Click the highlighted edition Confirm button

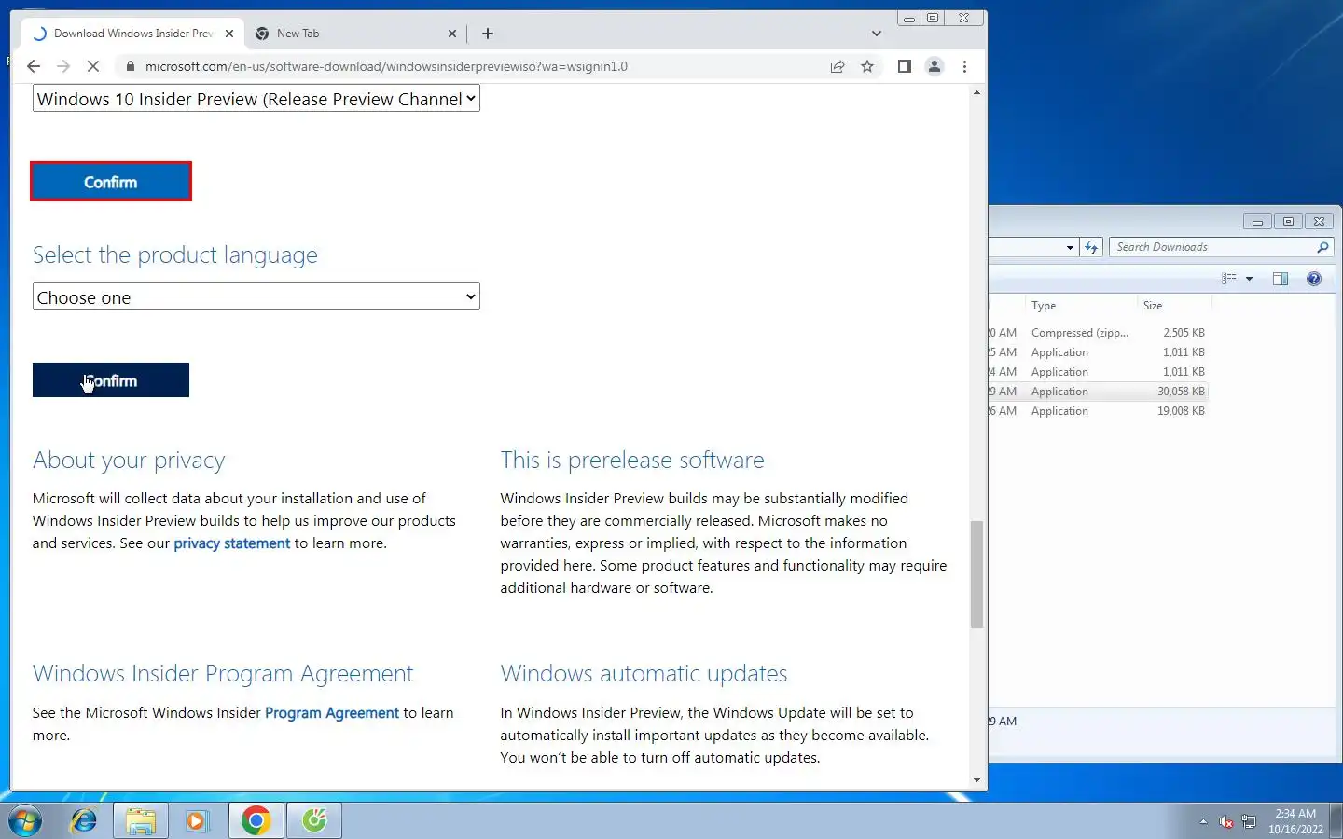coord(111,182)
